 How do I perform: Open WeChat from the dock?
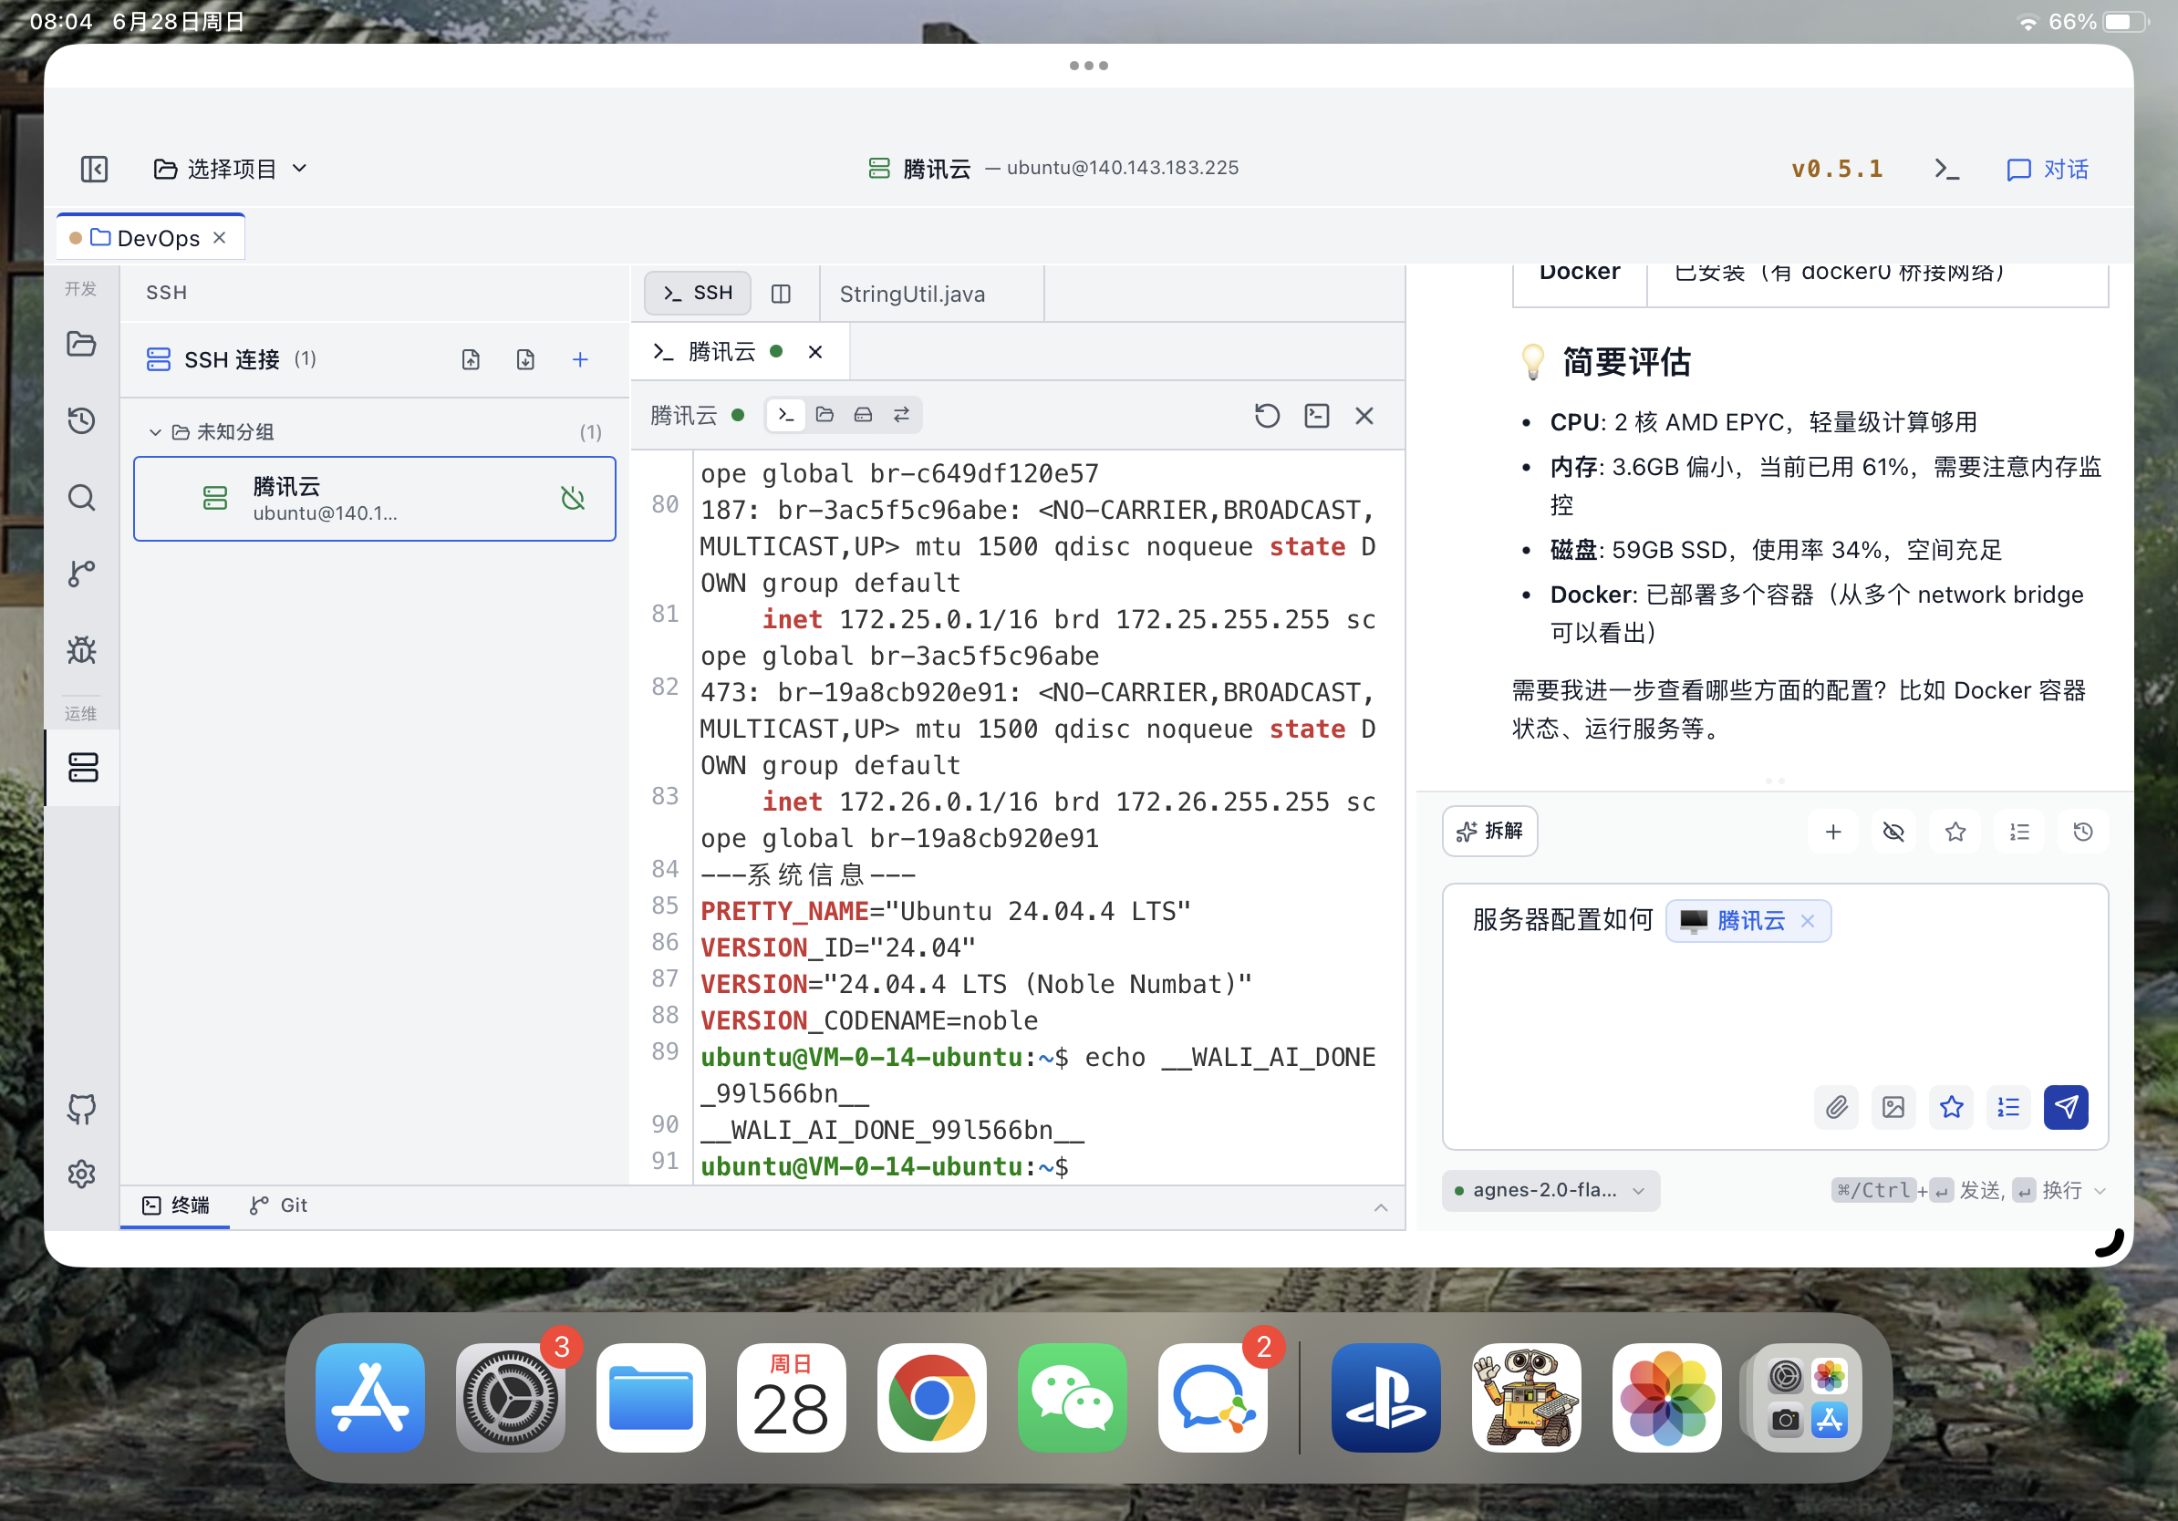click(1072, 1397)
